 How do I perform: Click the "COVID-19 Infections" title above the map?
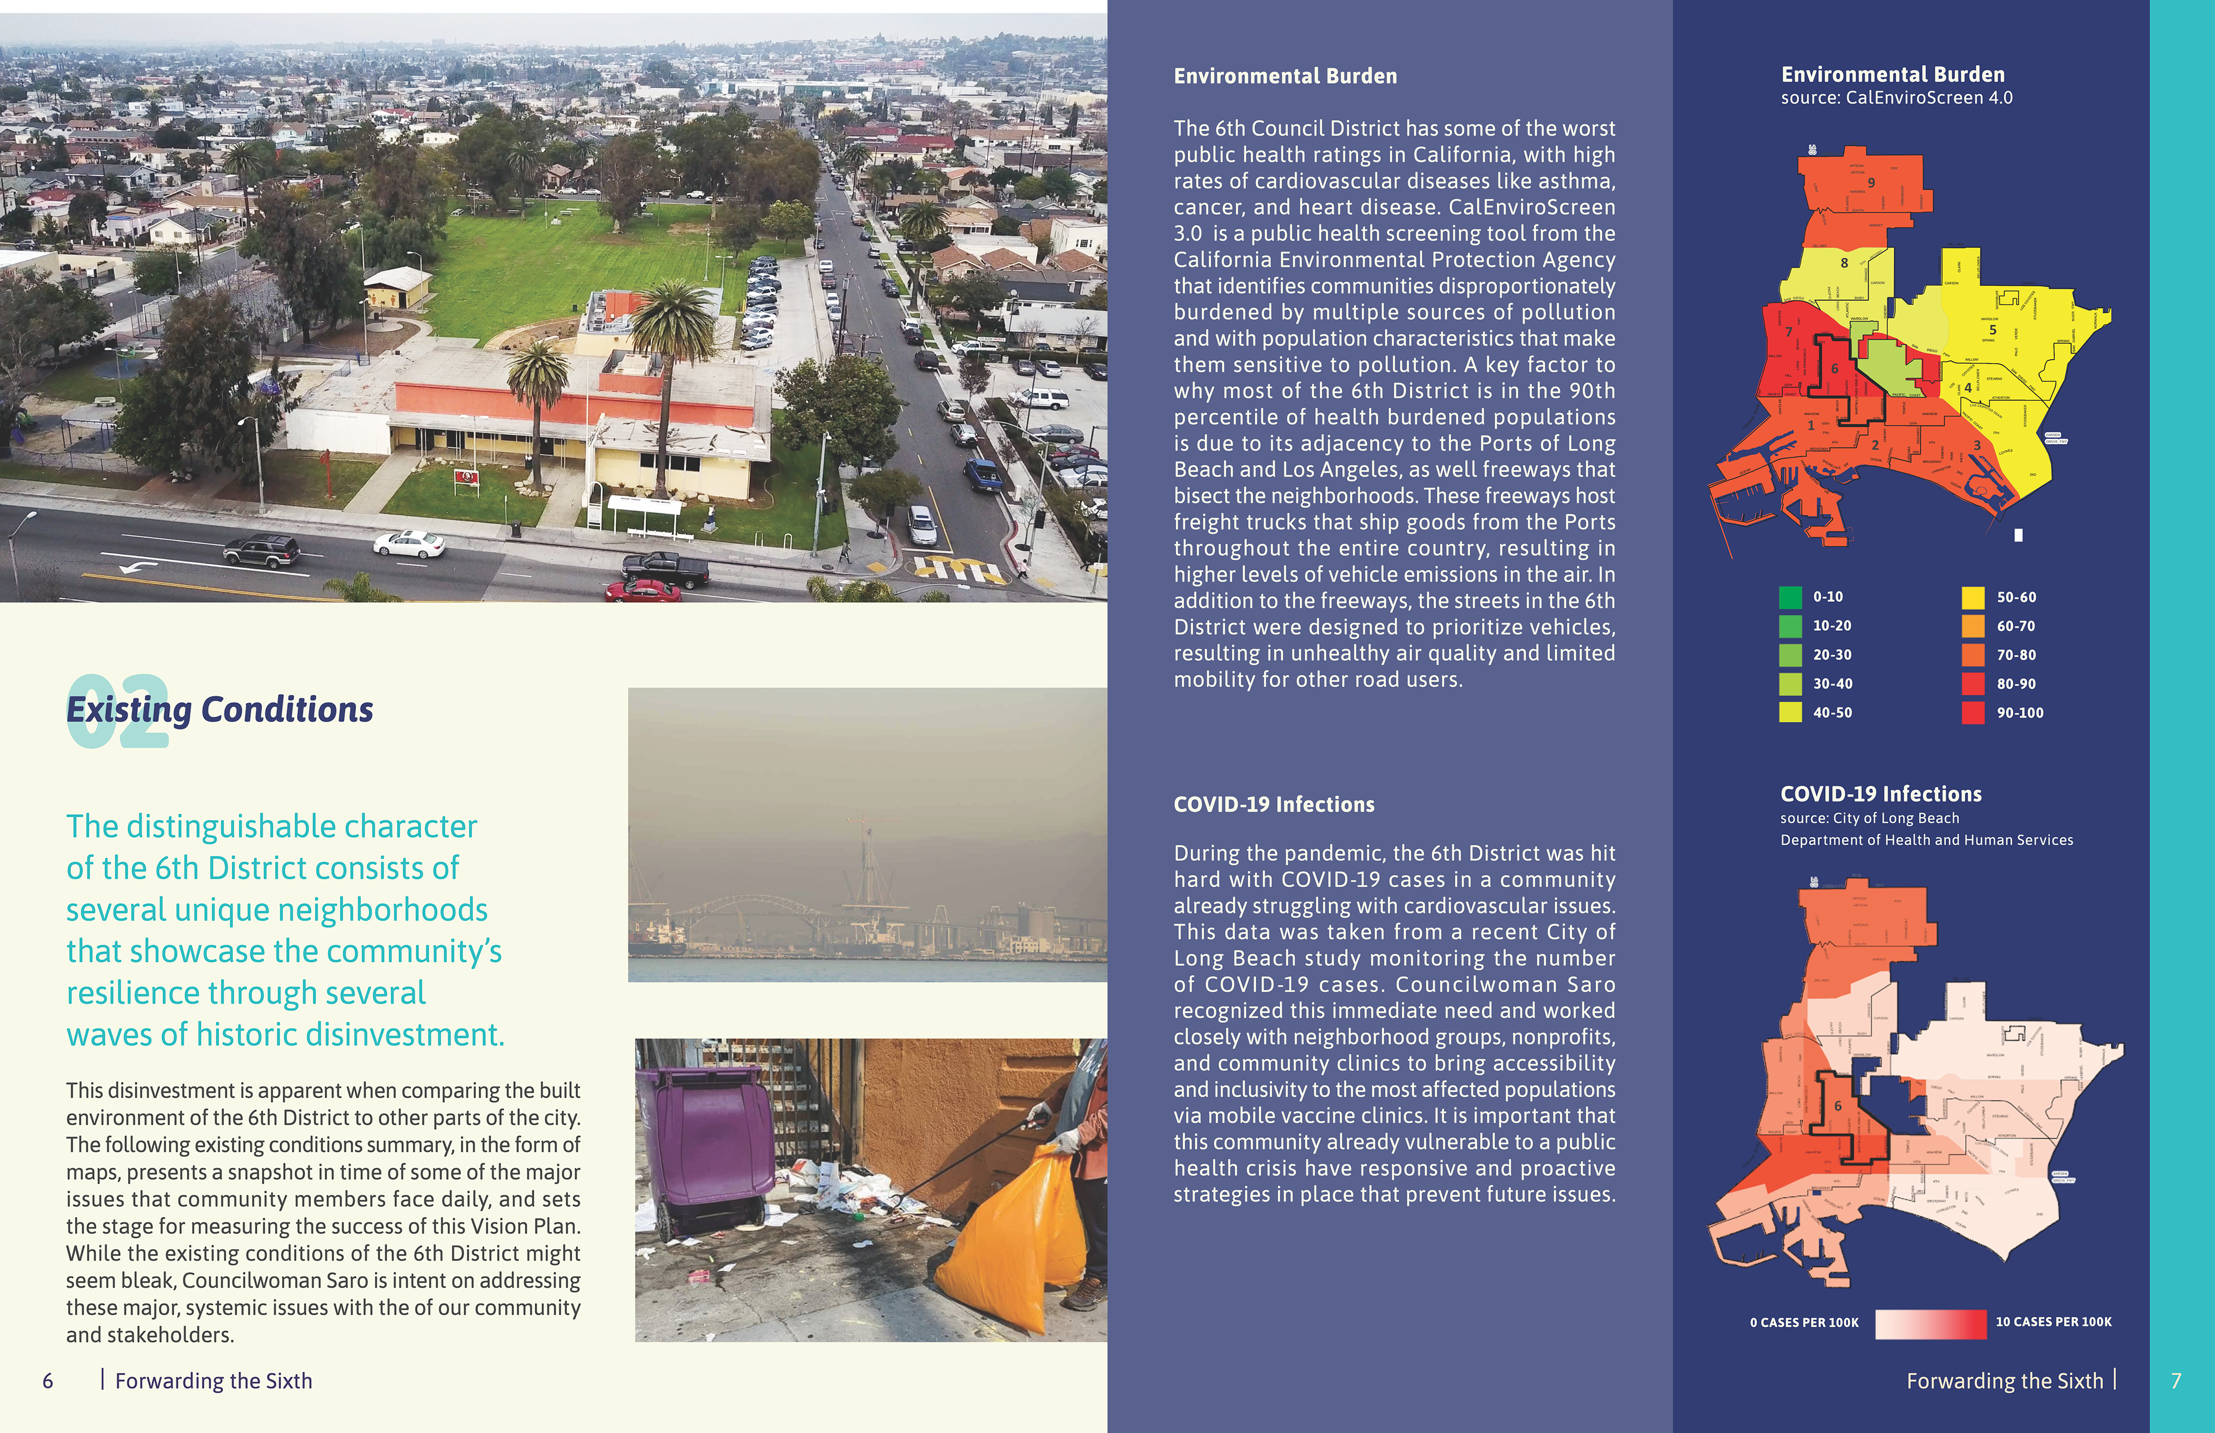pyautogui.click(x=1881, y=795)
